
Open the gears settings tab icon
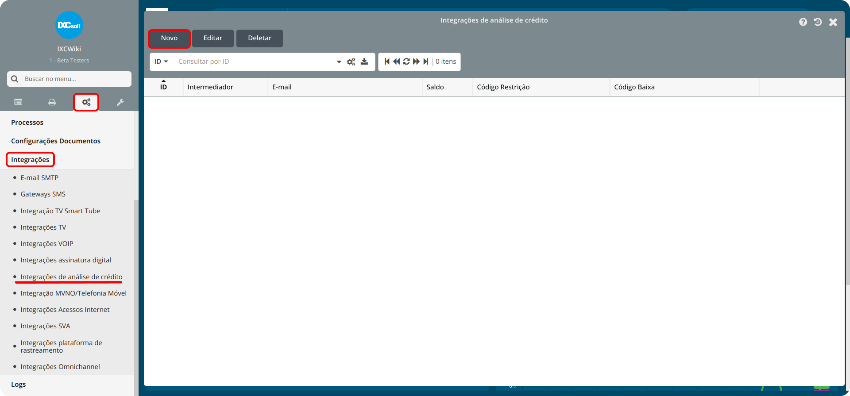[x=86, y=102]
